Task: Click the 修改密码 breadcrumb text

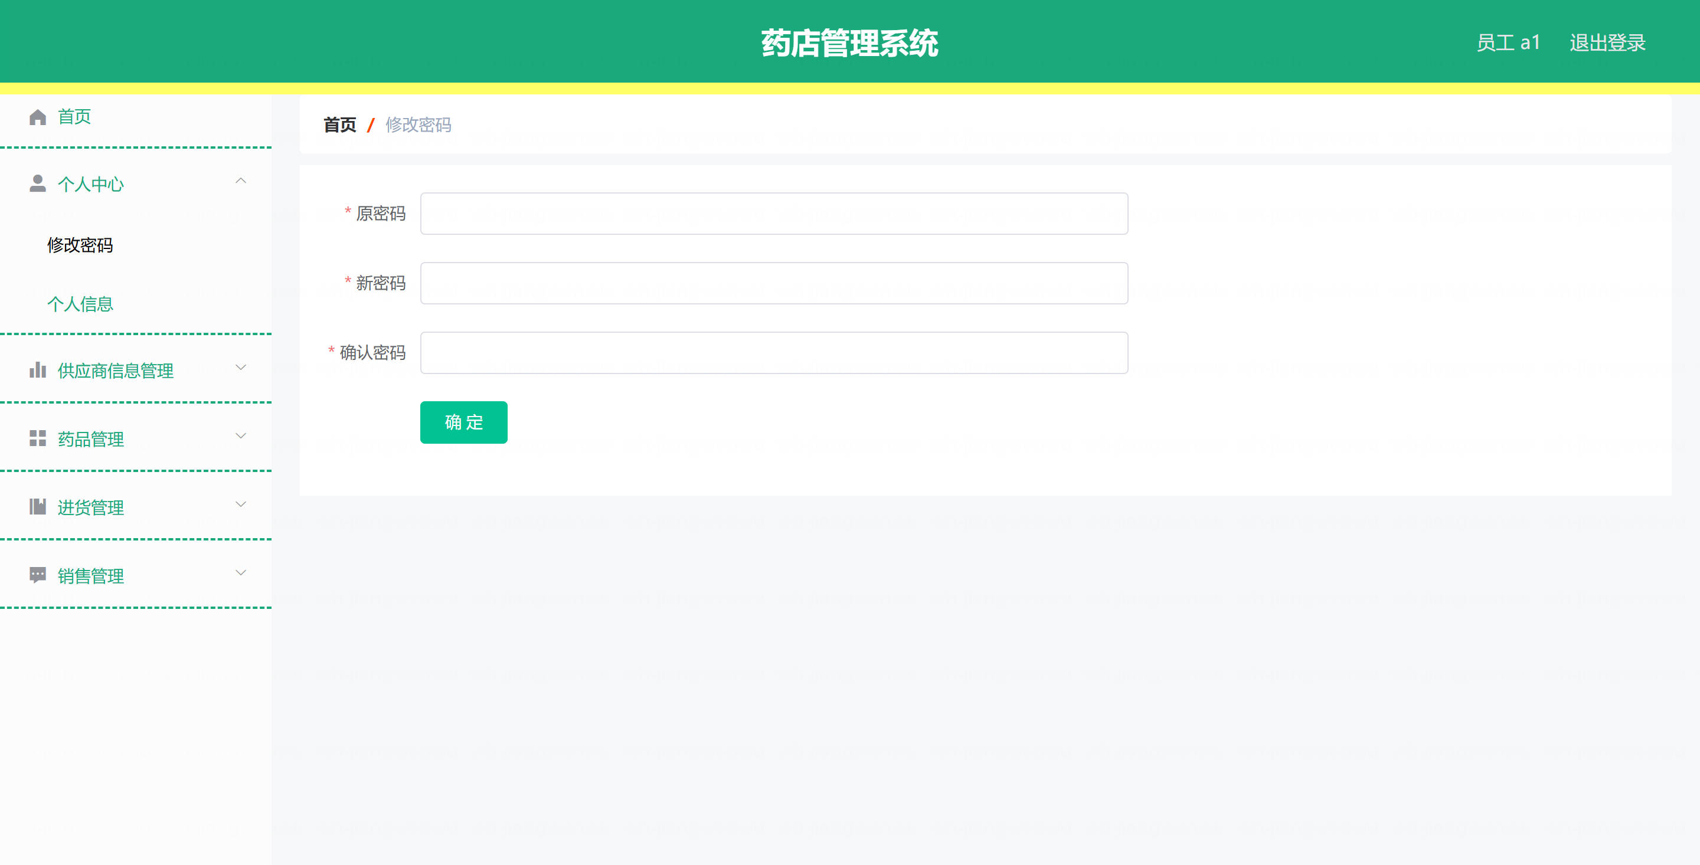Action: point(419,124)
